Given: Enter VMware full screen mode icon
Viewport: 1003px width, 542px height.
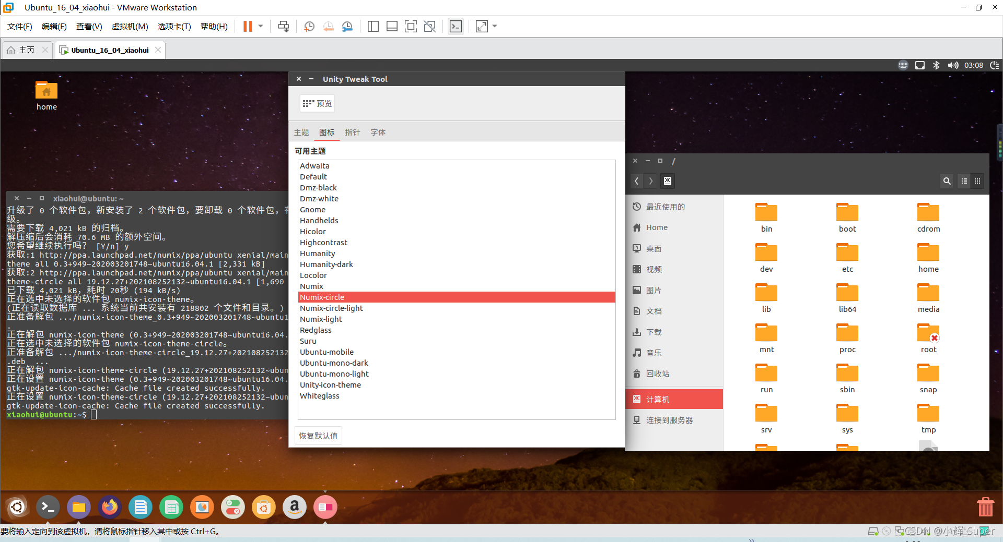Looking at the screenshot, I should point(411,27).
